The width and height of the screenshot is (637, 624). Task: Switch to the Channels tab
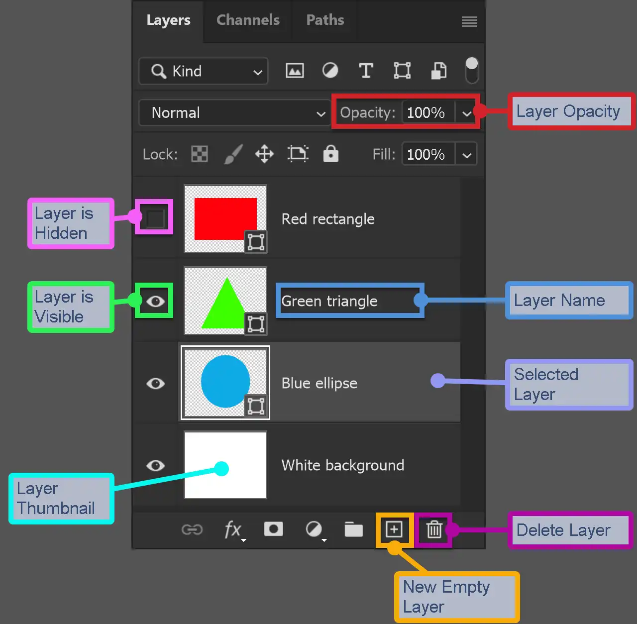point(247,20)
